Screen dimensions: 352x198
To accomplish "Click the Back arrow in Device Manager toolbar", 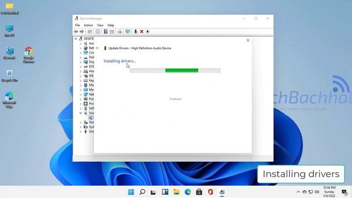I will click(76, 32).
